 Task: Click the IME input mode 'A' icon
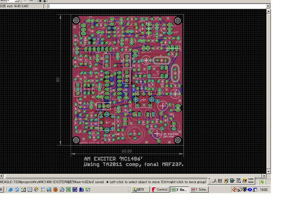pyautogui.click(x=214, y=181)
